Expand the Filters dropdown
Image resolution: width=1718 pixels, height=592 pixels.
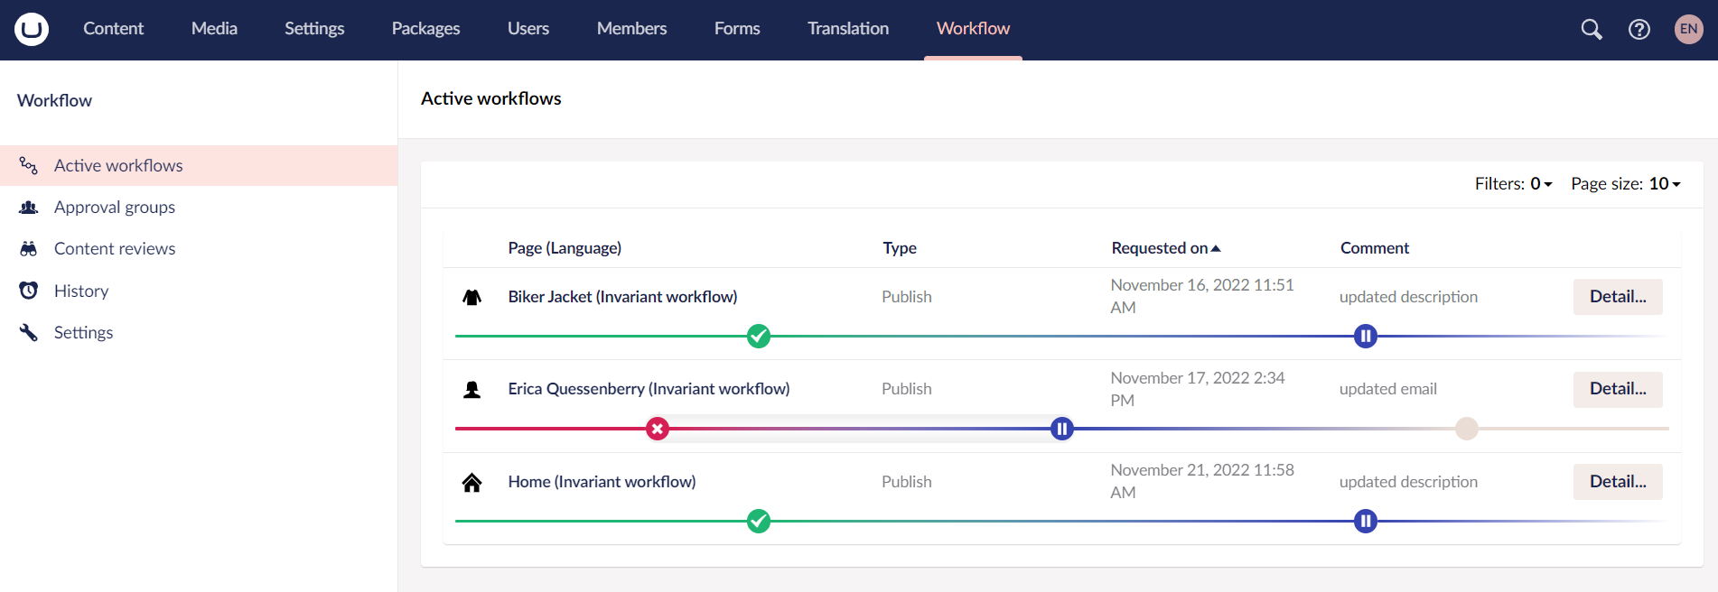click(x=1513, y=183)
